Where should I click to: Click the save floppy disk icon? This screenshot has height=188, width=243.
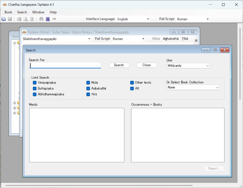click(10, 19)
